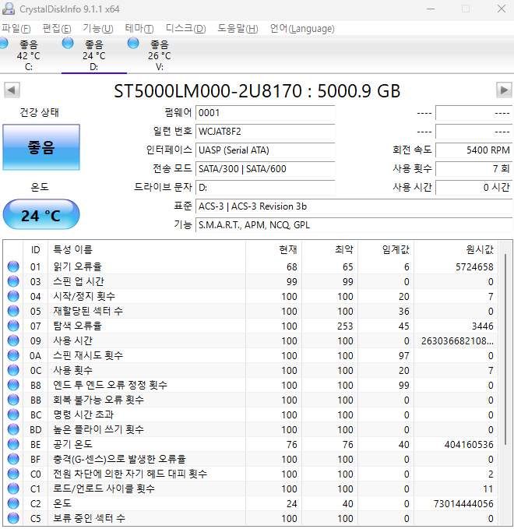Go to previous disk with left arrow

[11, 90]
